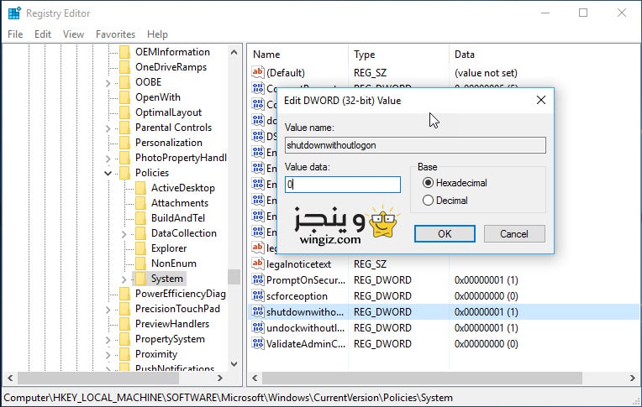The image size is (642, 407).
Task: Select the Explorer key in the tree
Action: pyautogui.click(x=169, y=248)
